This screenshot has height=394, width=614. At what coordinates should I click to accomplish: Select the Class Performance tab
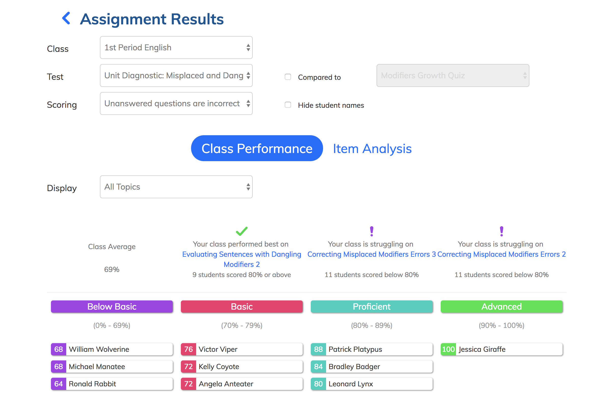coord(257,148)
